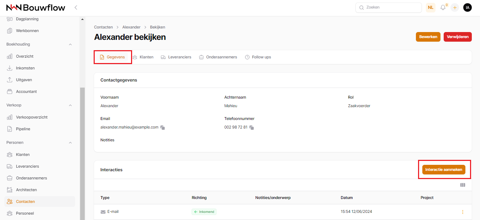Screen dimensions: 480x220
Task: Open the column settings icon in Interacties
Action: tap(463, 185)
